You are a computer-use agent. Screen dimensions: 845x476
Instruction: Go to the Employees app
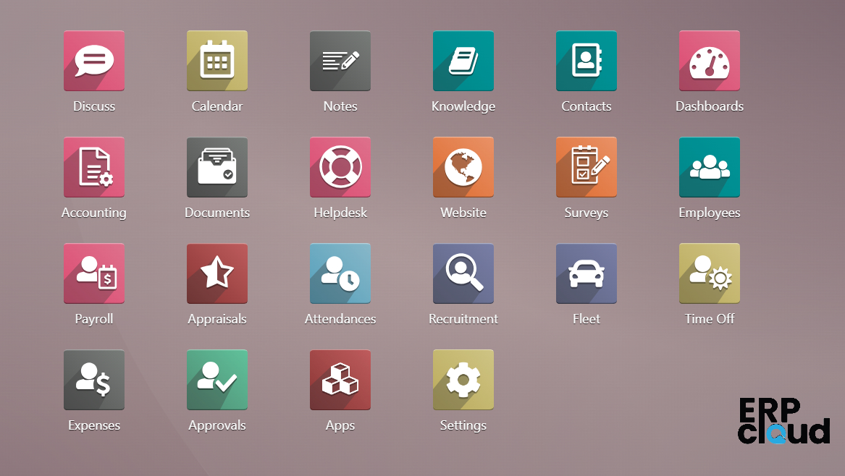point(709,167)
